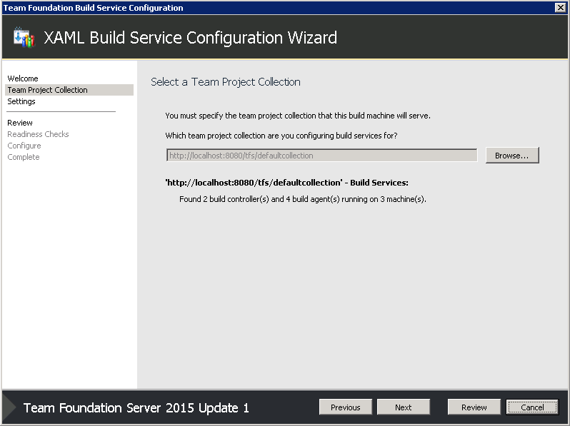This screenshot has width=570, height=426.
Task: Click the Review button in footer
Action: coord(474,407)
